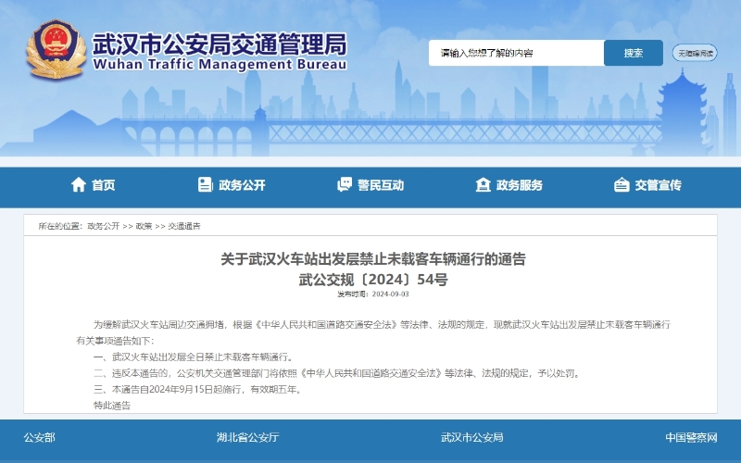Image resolution: width=741 pixels, height=463 pixels.
Task: Click the 所在的位置 breadcrumb label
Action: pyautogui.click(x=60, y=226)
